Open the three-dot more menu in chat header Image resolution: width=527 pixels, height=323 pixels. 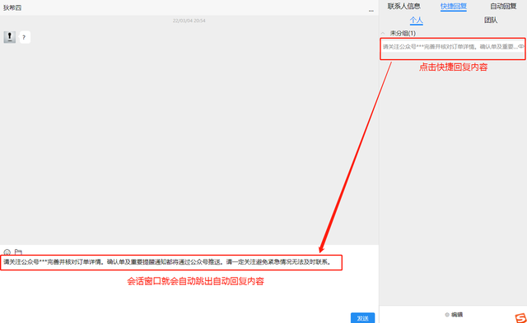[371, 11]
